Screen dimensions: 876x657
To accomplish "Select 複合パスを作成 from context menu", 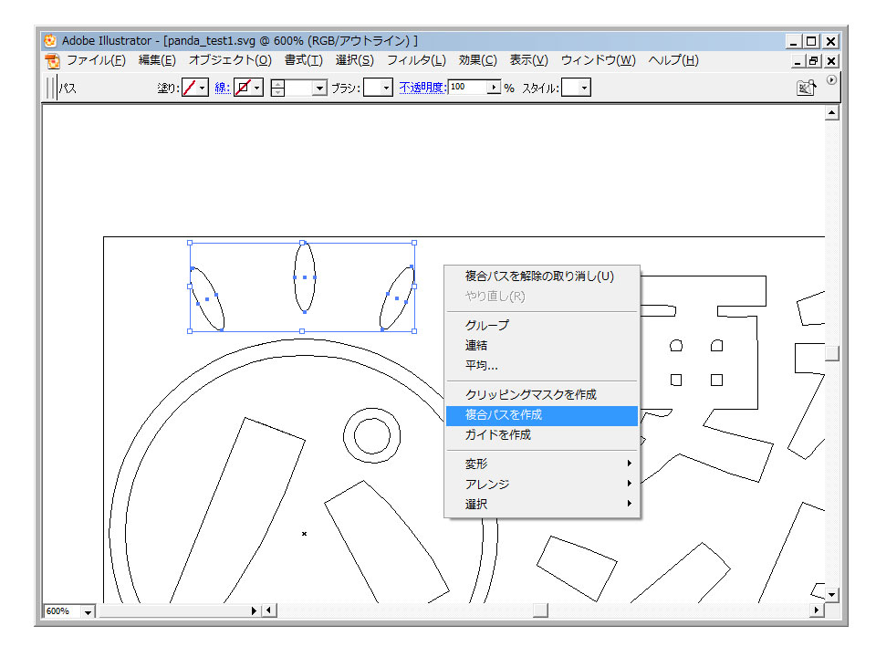I will coord(542,415).
